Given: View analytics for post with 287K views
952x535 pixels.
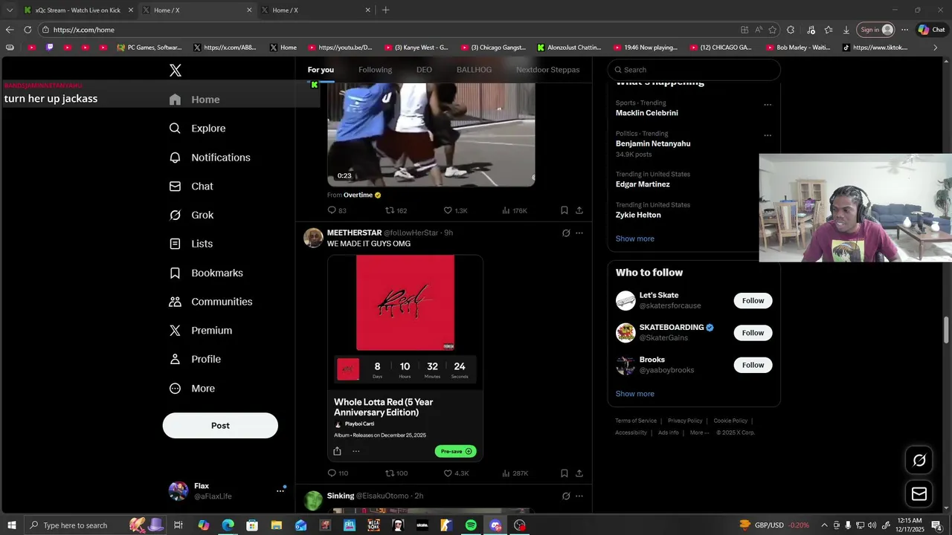Looking at the screenshot, I should click(x=515, y=473).
